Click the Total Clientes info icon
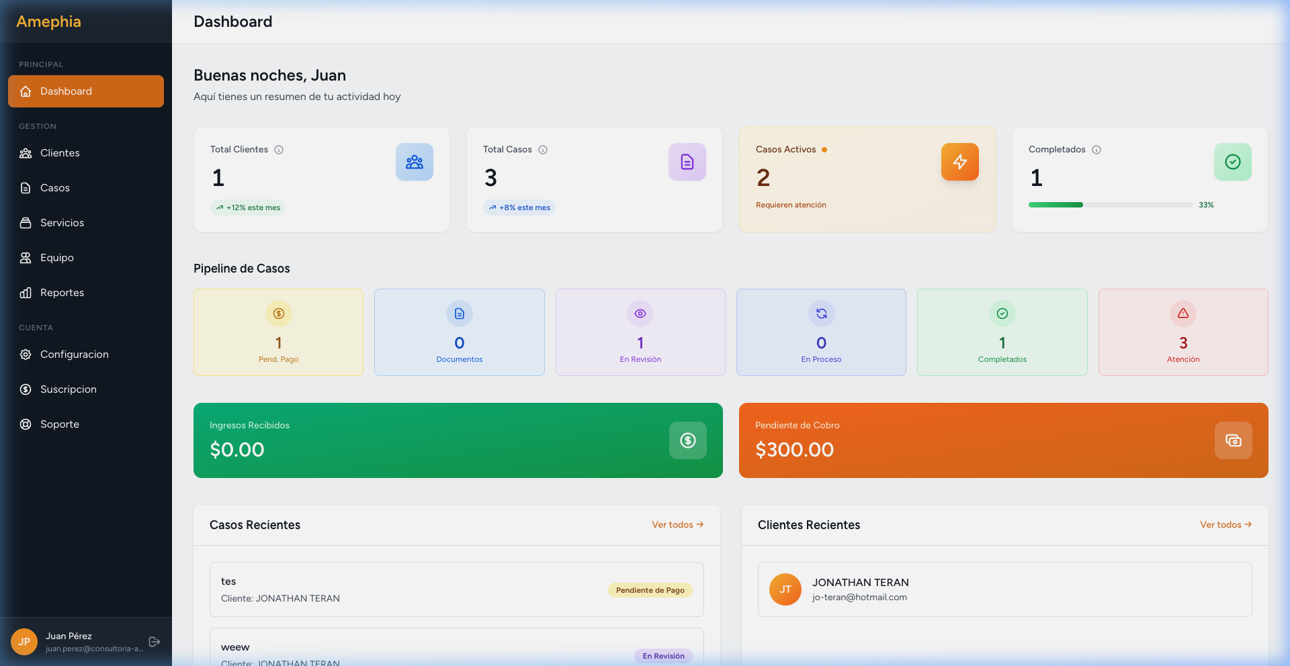Viewport: 1290px width, 666px height. (x=279, y=150)
